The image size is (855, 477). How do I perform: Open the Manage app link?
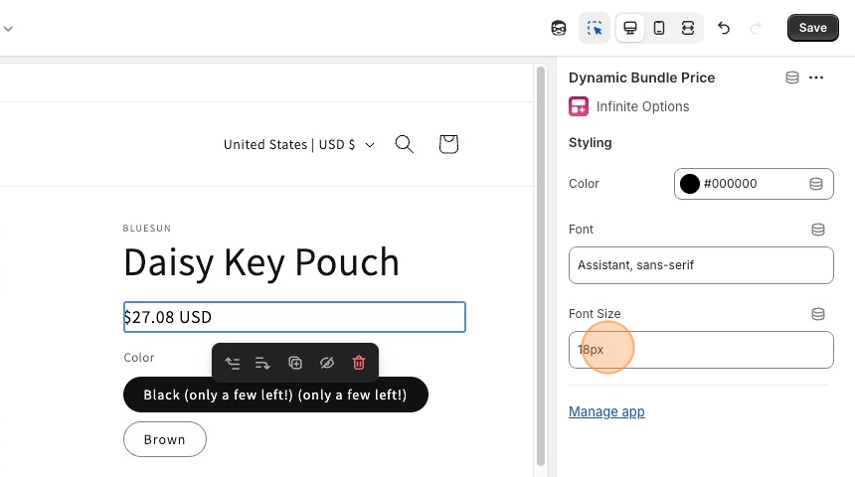[606, 411]
